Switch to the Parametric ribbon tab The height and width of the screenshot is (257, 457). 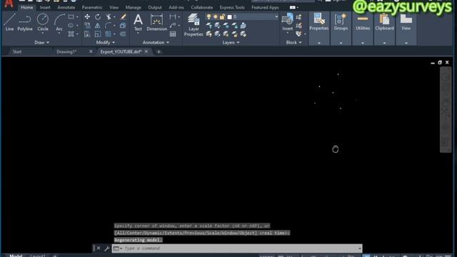[x=92, y=7]
